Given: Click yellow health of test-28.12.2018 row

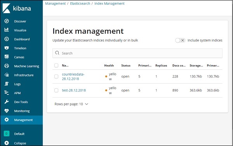Looking at the screenshot, I should tap(111, 90).
